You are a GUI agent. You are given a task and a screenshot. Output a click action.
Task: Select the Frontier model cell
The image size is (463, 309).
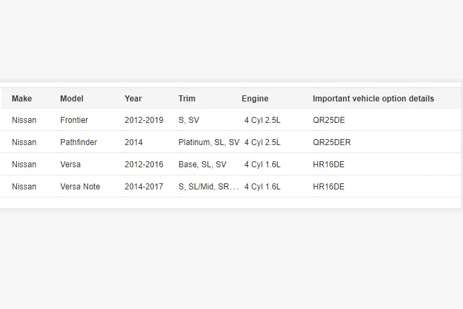pyautogui.click(x=74, y=120)
